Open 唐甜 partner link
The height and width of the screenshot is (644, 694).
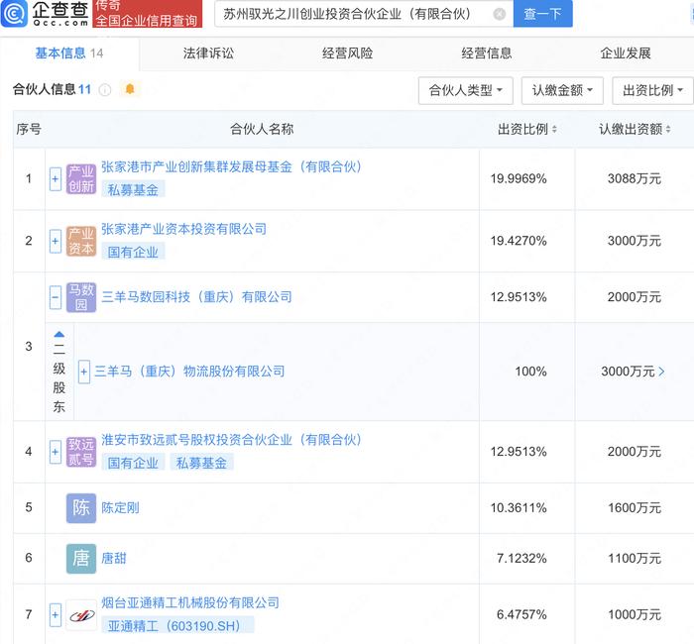(114, 559)
